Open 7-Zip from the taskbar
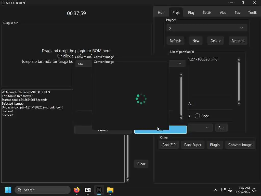Viewport: 261px width, 196px height. coord(88,190)
